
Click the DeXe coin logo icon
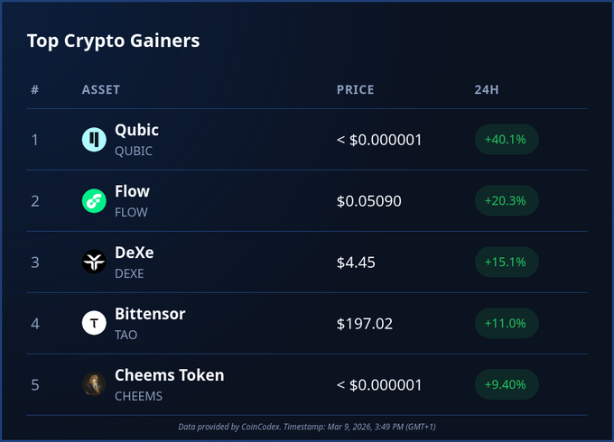coord(94,262)
